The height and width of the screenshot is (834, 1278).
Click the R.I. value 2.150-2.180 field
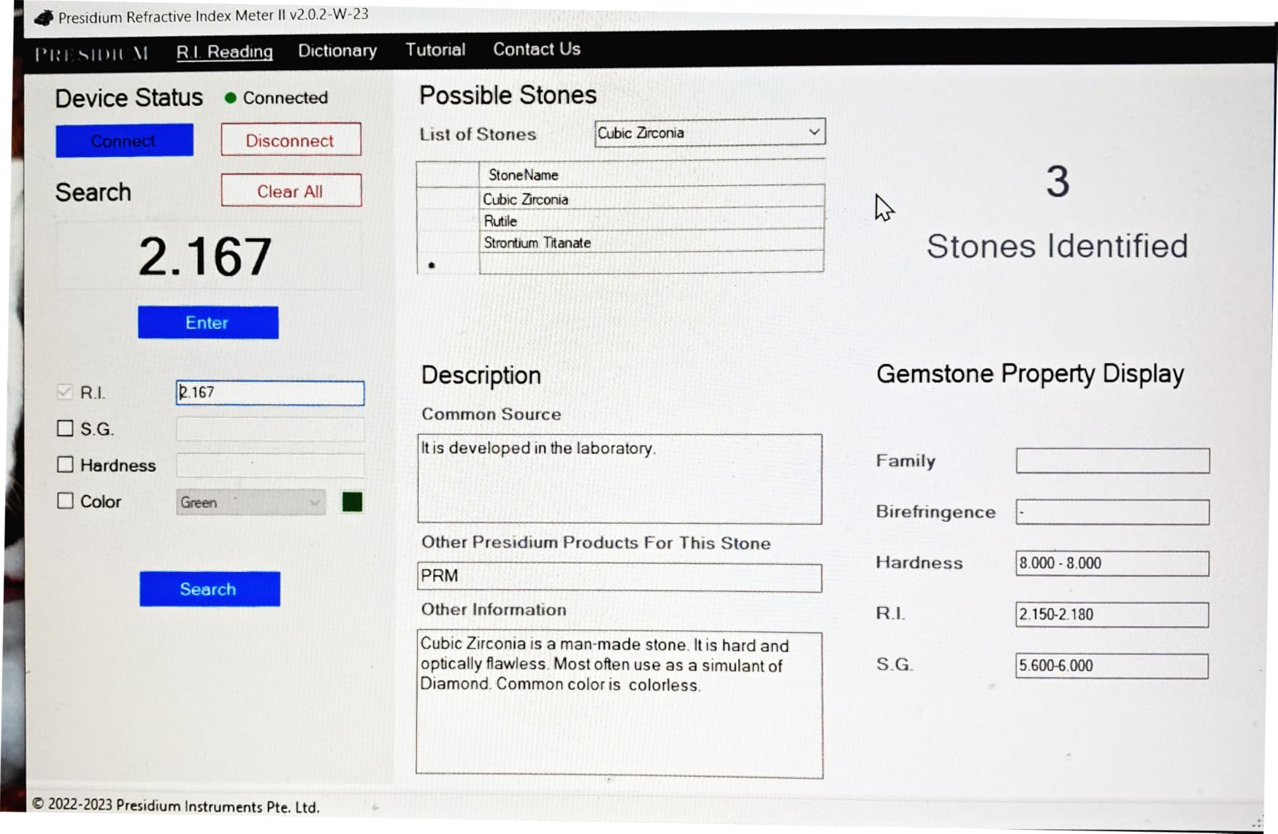pos(1112,614)
